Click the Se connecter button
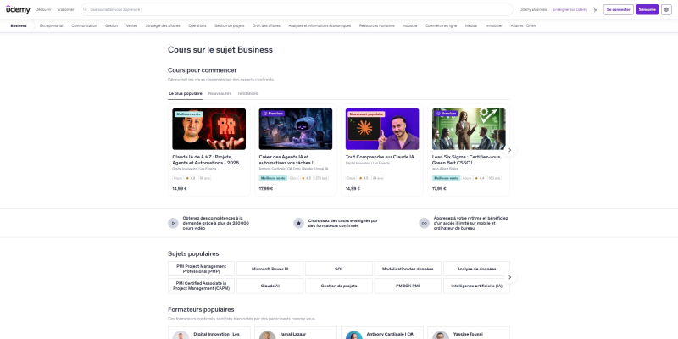This screenshot has height=339, width=678. (x=619, y=9)
